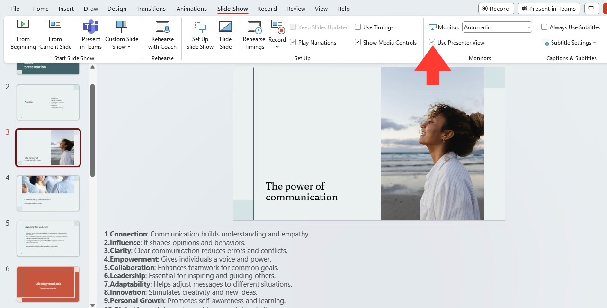Open Set Up Slide Show dialog

click(x=200, y=35)
